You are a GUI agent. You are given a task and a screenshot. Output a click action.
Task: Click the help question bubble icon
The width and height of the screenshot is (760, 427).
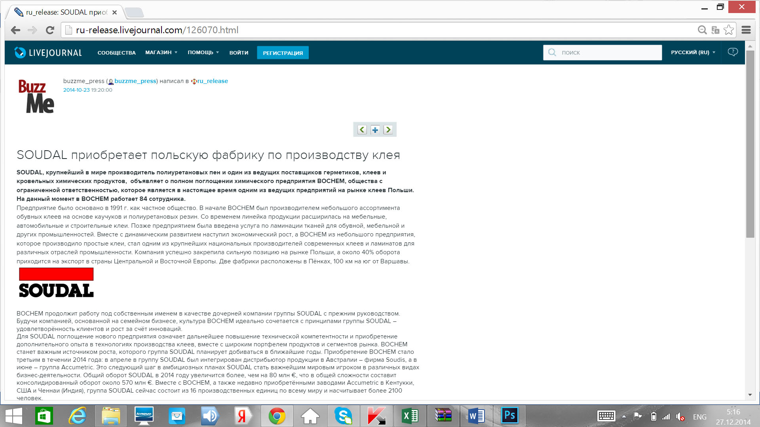pos(733,52)
